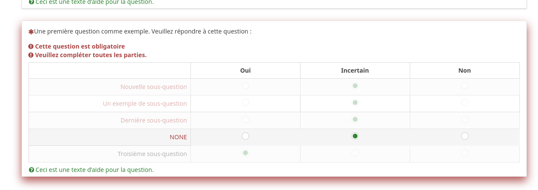The width and height of the screenshot is (538, 190).
Task: Set Troisième sous-question to Non
Action: (x=465, y=153)
